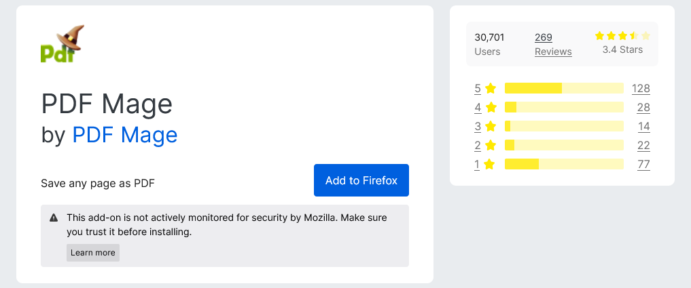Screen dimensions: 691x288
Task: View the 14 three-star reviews
Action: (x=643, y=126)
